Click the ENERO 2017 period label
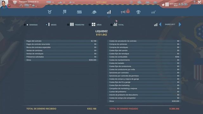The width and height of the screenshot is (203, 114). click(170, 24)
